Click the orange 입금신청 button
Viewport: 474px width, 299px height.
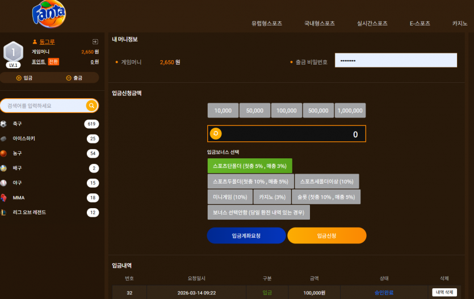click(327, 235)
